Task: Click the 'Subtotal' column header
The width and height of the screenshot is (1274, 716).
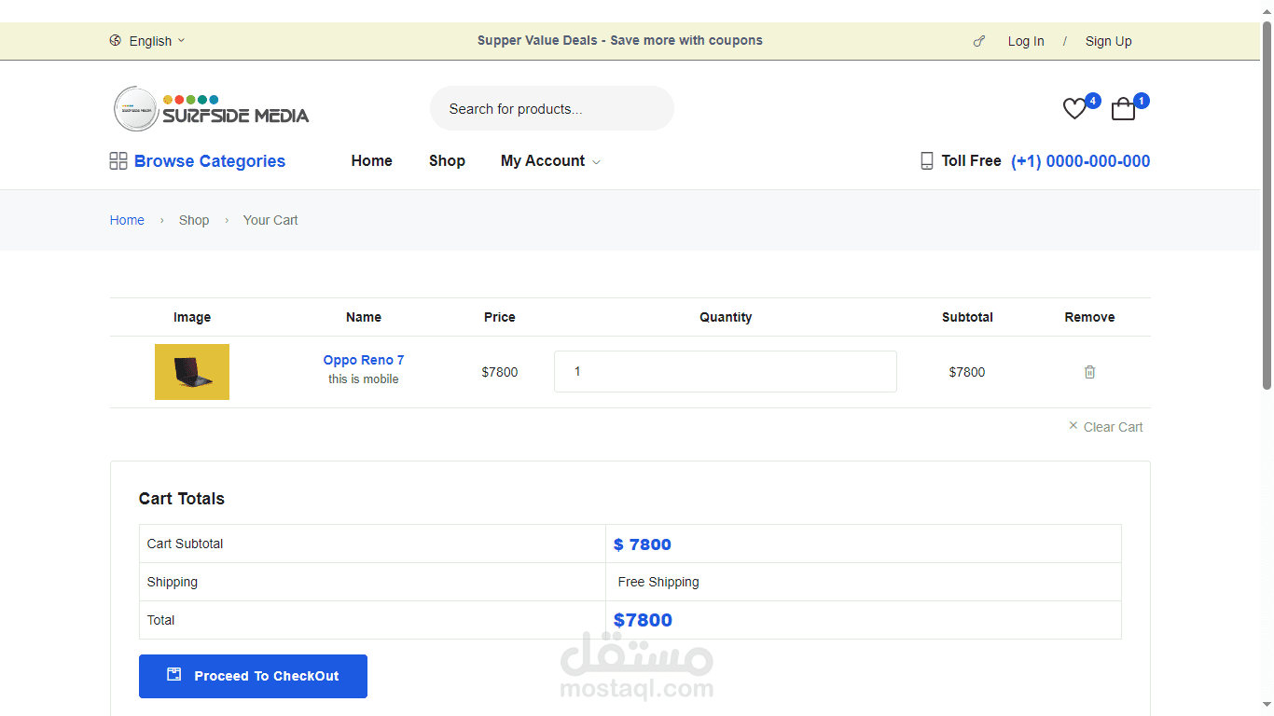Action: coord(967,317)
